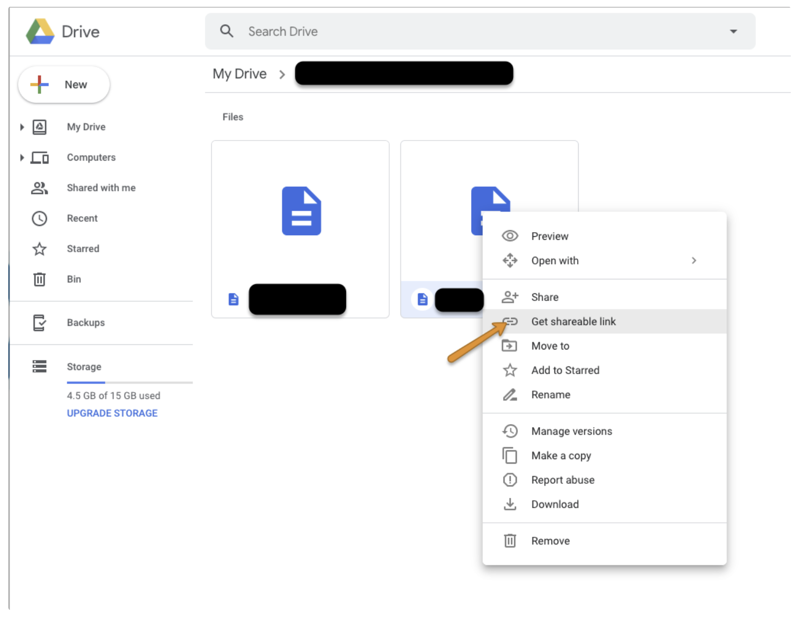Select Get shareable link menu entry
Screen dimensions: 798x633
click(573, 322)
